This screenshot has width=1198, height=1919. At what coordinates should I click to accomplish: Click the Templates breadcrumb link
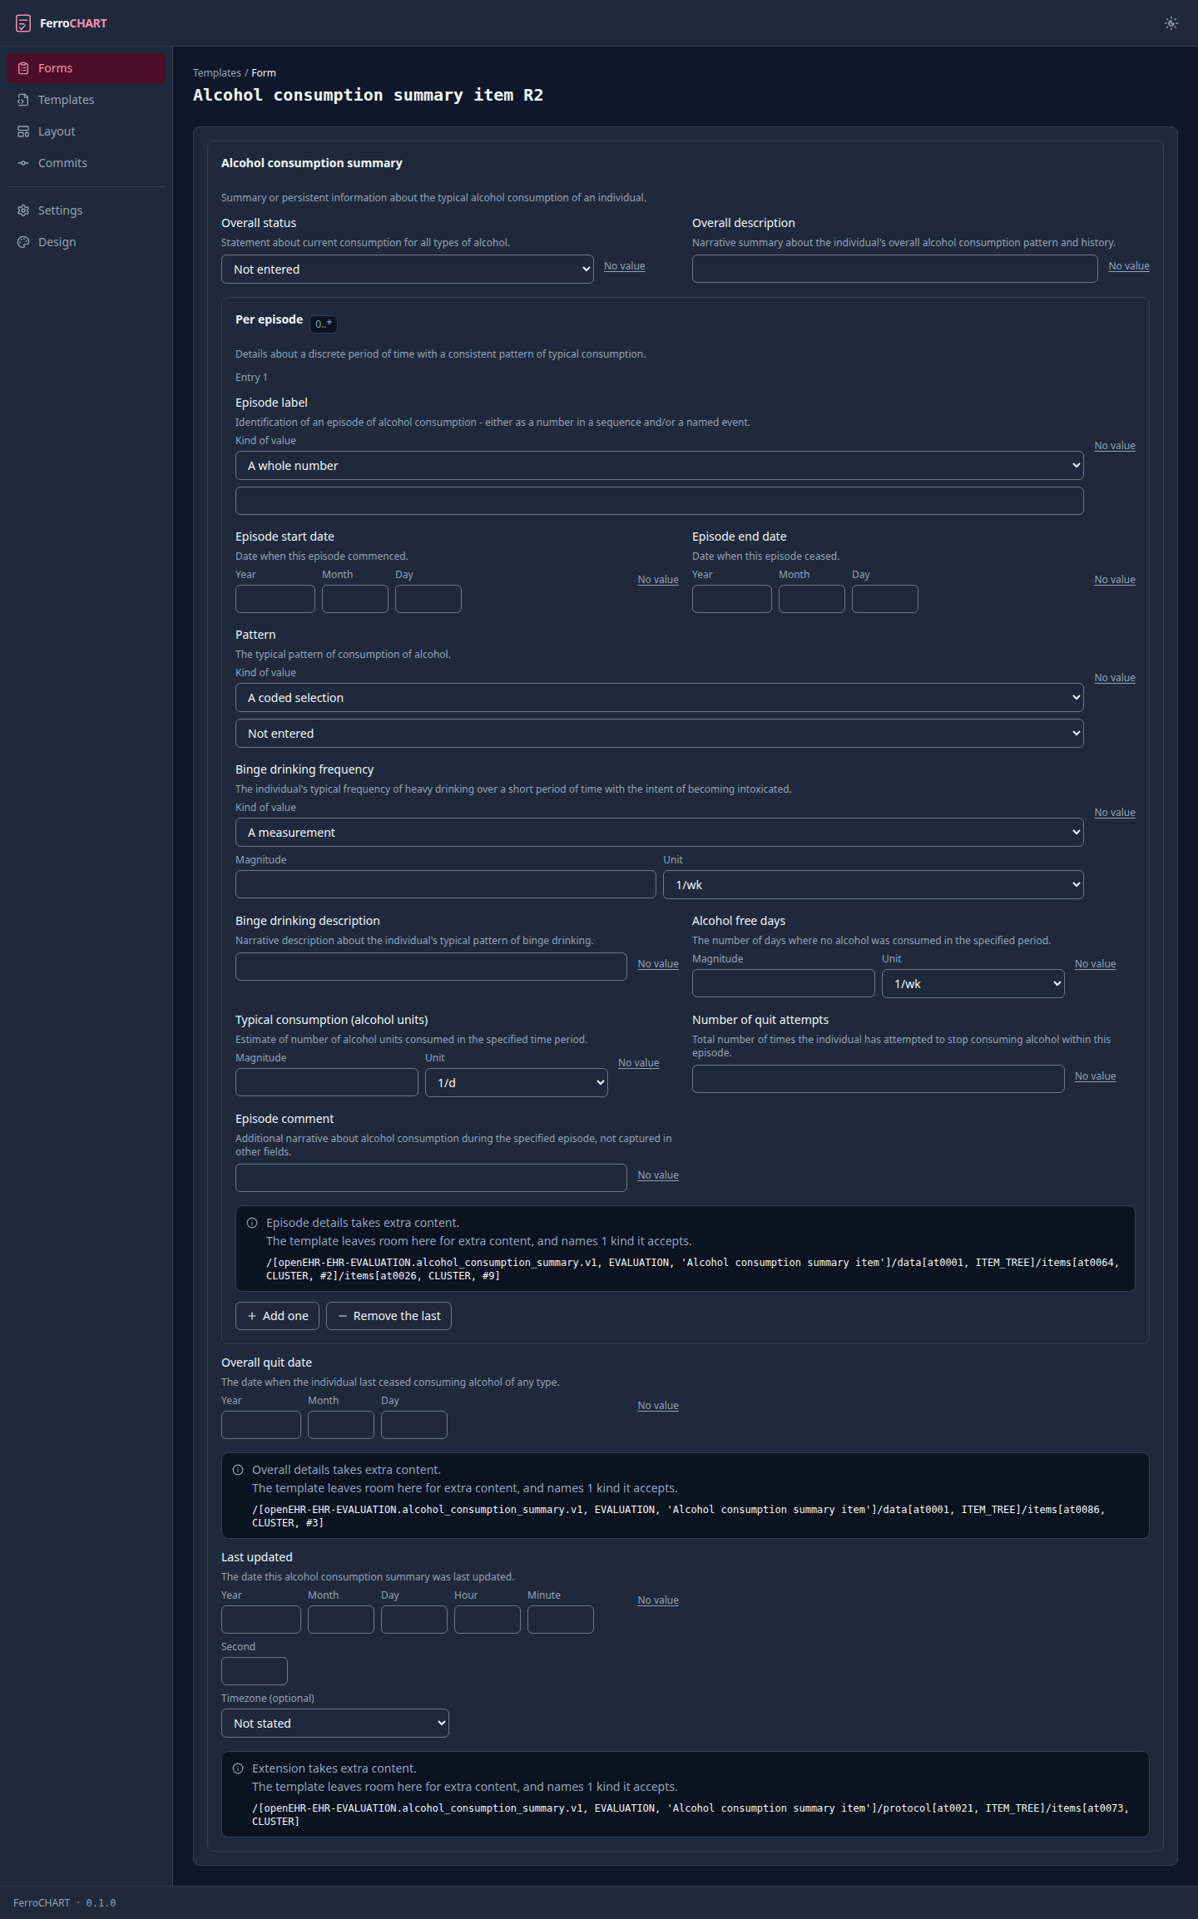pyautogui.click(x=217, y=73)
